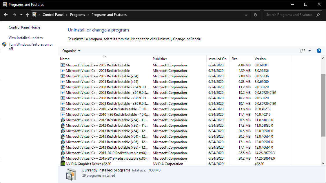The width and height of the screenshot is (326, 183).
Task: Go back with the Back arrow
Action: 6,15
